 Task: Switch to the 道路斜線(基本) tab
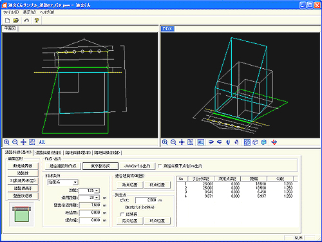pyautogui.click(x=19, y=152)
